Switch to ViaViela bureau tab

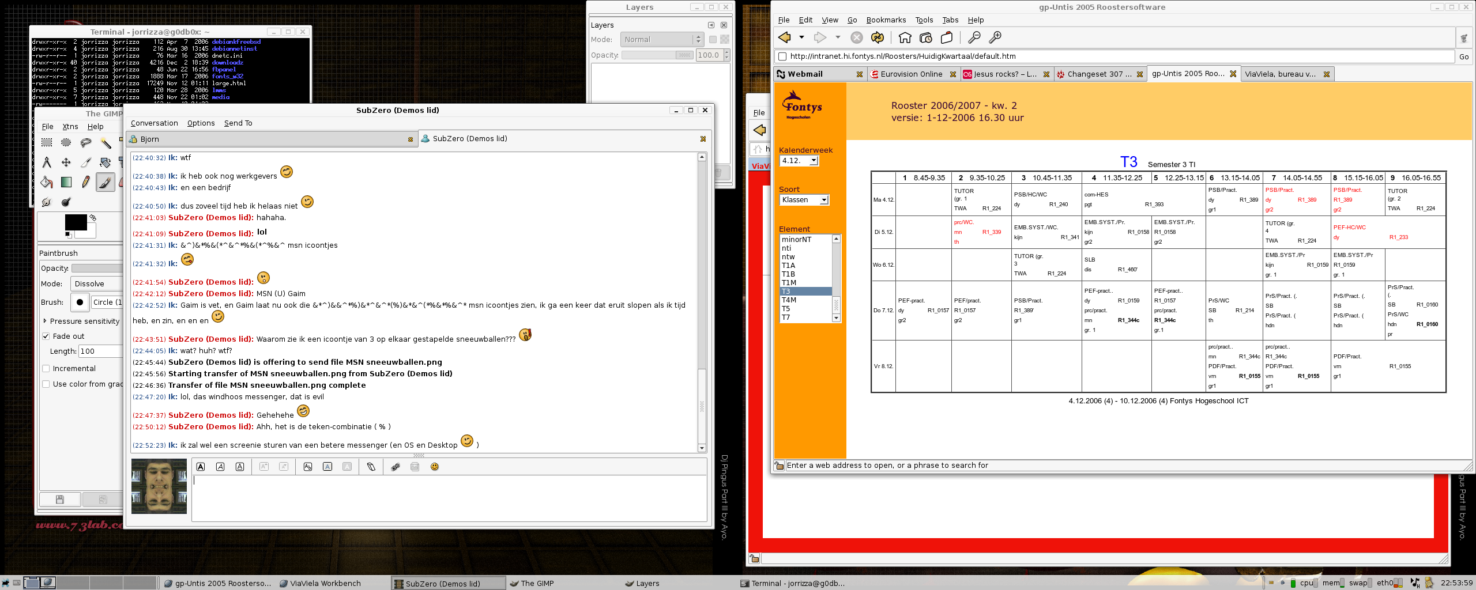(x=1287, y=74)
